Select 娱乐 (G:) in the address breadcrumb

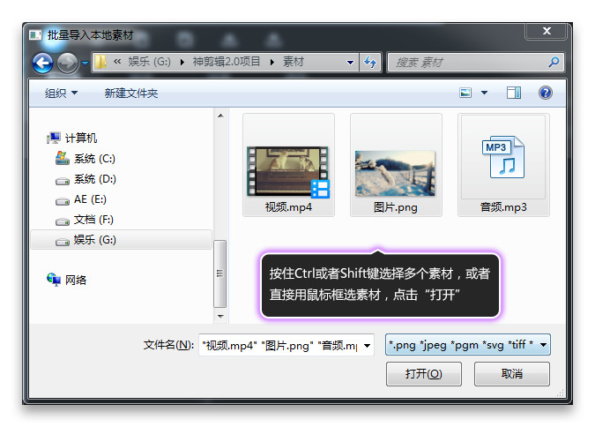point(149,62)
